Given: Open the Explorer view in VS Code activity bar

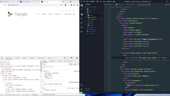Looking at the screenshot, I should coord(82,5).
